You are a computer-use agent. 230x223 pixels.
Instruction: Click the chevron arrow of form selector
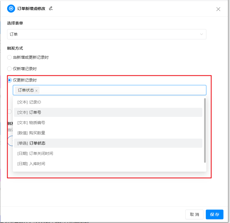click(x=202, y=34)
